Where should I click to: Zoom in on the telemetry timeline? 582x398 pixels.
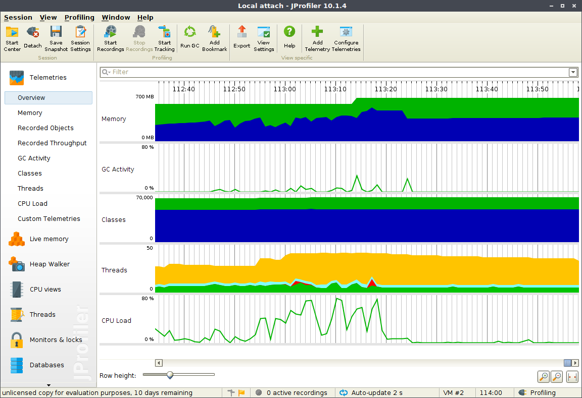tap(543, 376)
